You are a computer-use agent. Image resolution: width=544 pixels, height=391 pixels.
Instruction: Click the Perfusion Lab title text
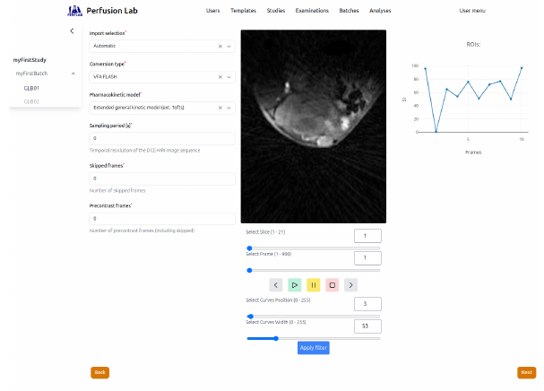[112, 11]
